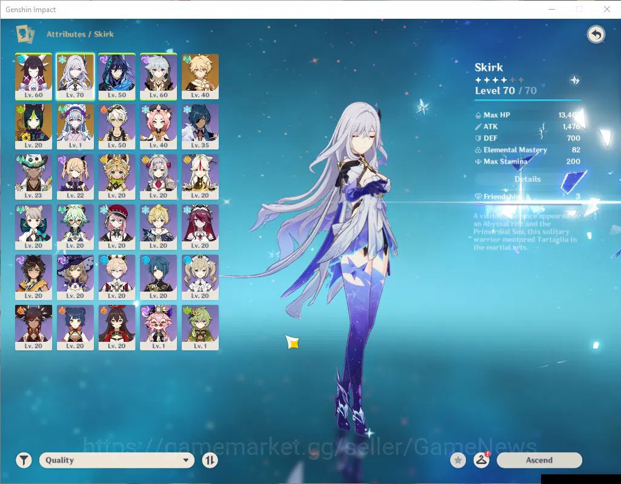Screen dimensions: 621x484
Task: Click Skirk's five-star rarity row
Action: point(499,80)
